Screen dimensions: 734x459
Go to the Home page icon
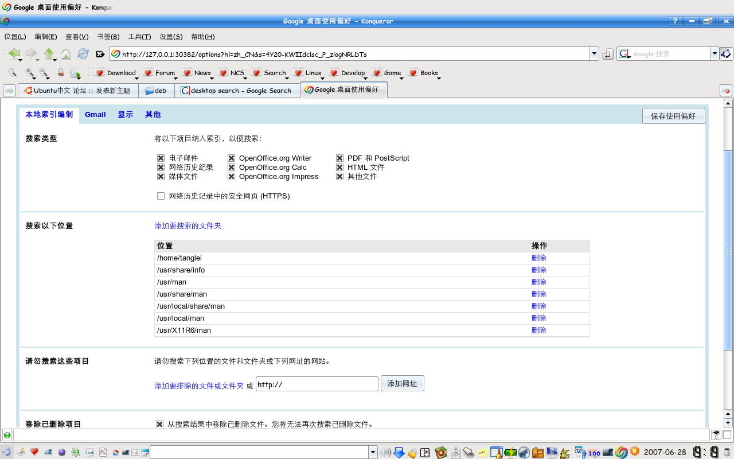66,54
